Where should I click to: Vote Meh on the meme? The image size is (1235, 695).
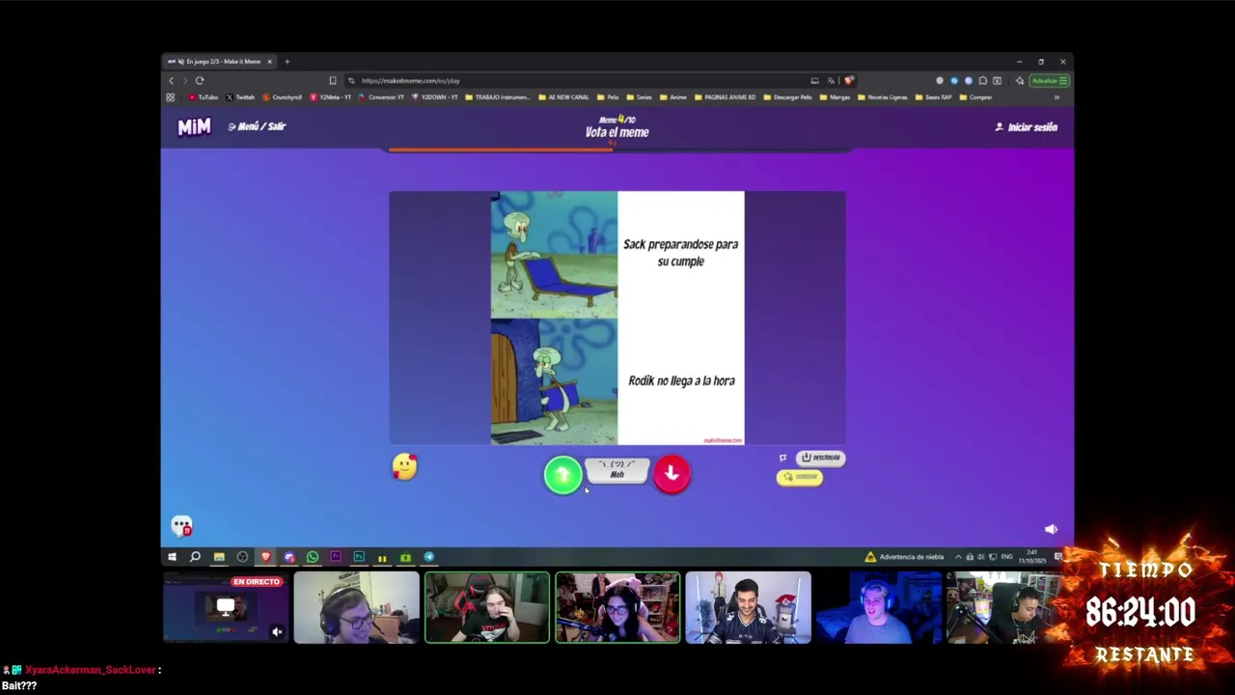(x=617, y=470)
